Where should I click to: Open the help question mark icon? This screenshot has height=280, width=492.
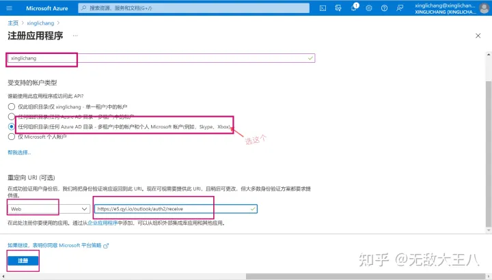(384, 8)
